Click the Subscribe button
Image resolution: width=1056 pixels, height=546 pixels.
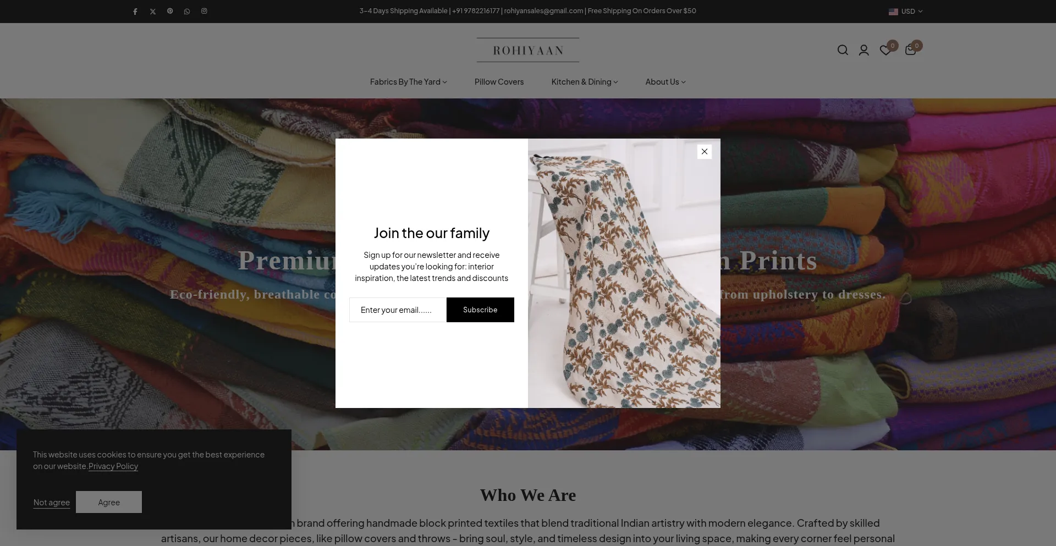point(480,310)
